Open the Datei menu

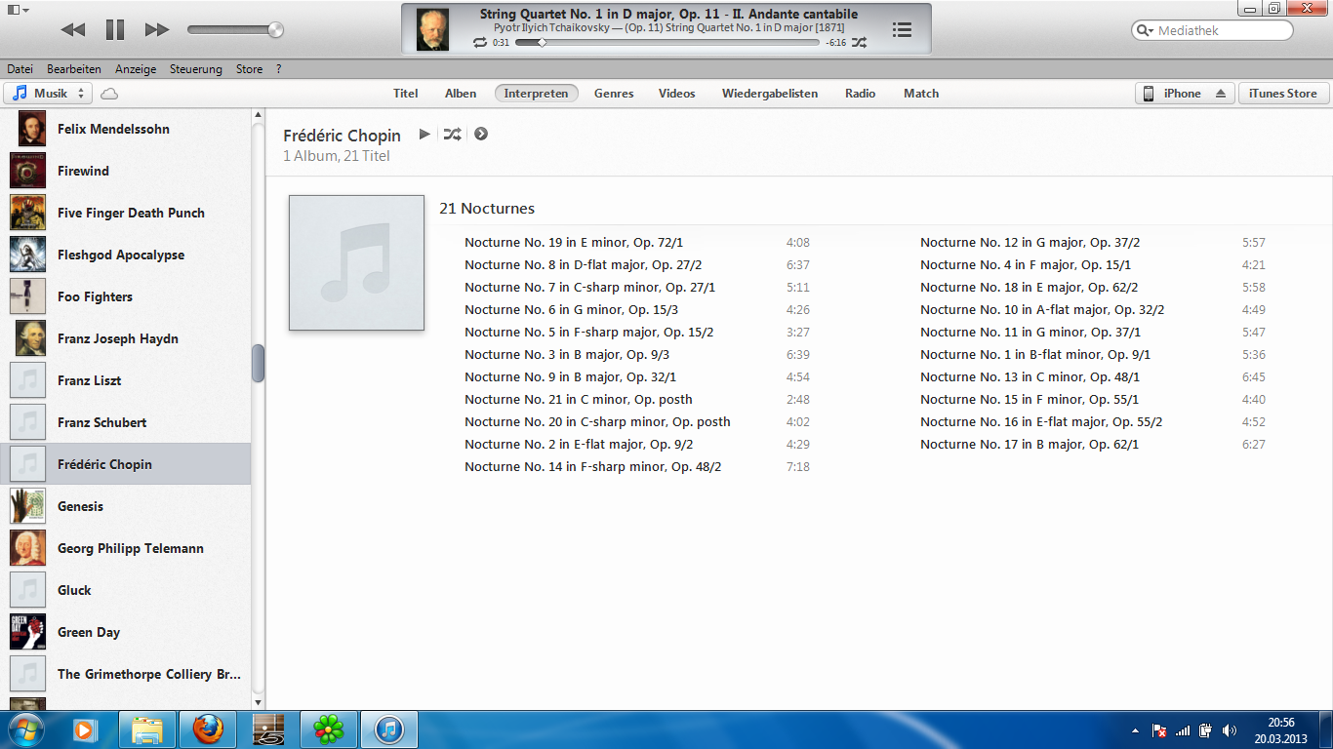click(20, 69)
